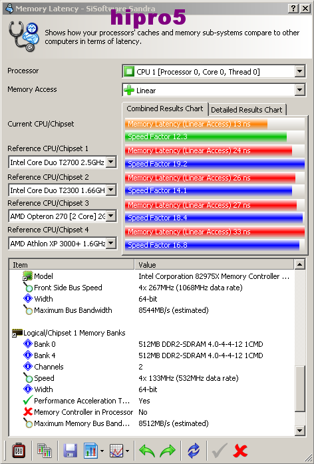
Task: Click the Channels info icon
Action: coord(28,366)
